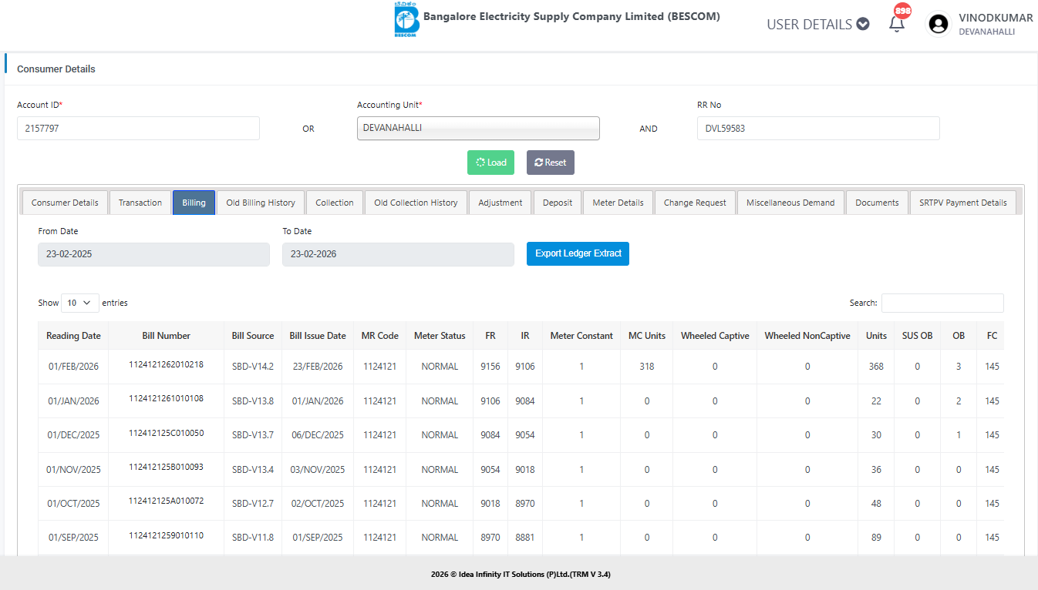Image resolution: width=1038 pixels, height=590 pixels.
Task: Switch to the Consumer Details tab
Action: [x=65, y=203]
